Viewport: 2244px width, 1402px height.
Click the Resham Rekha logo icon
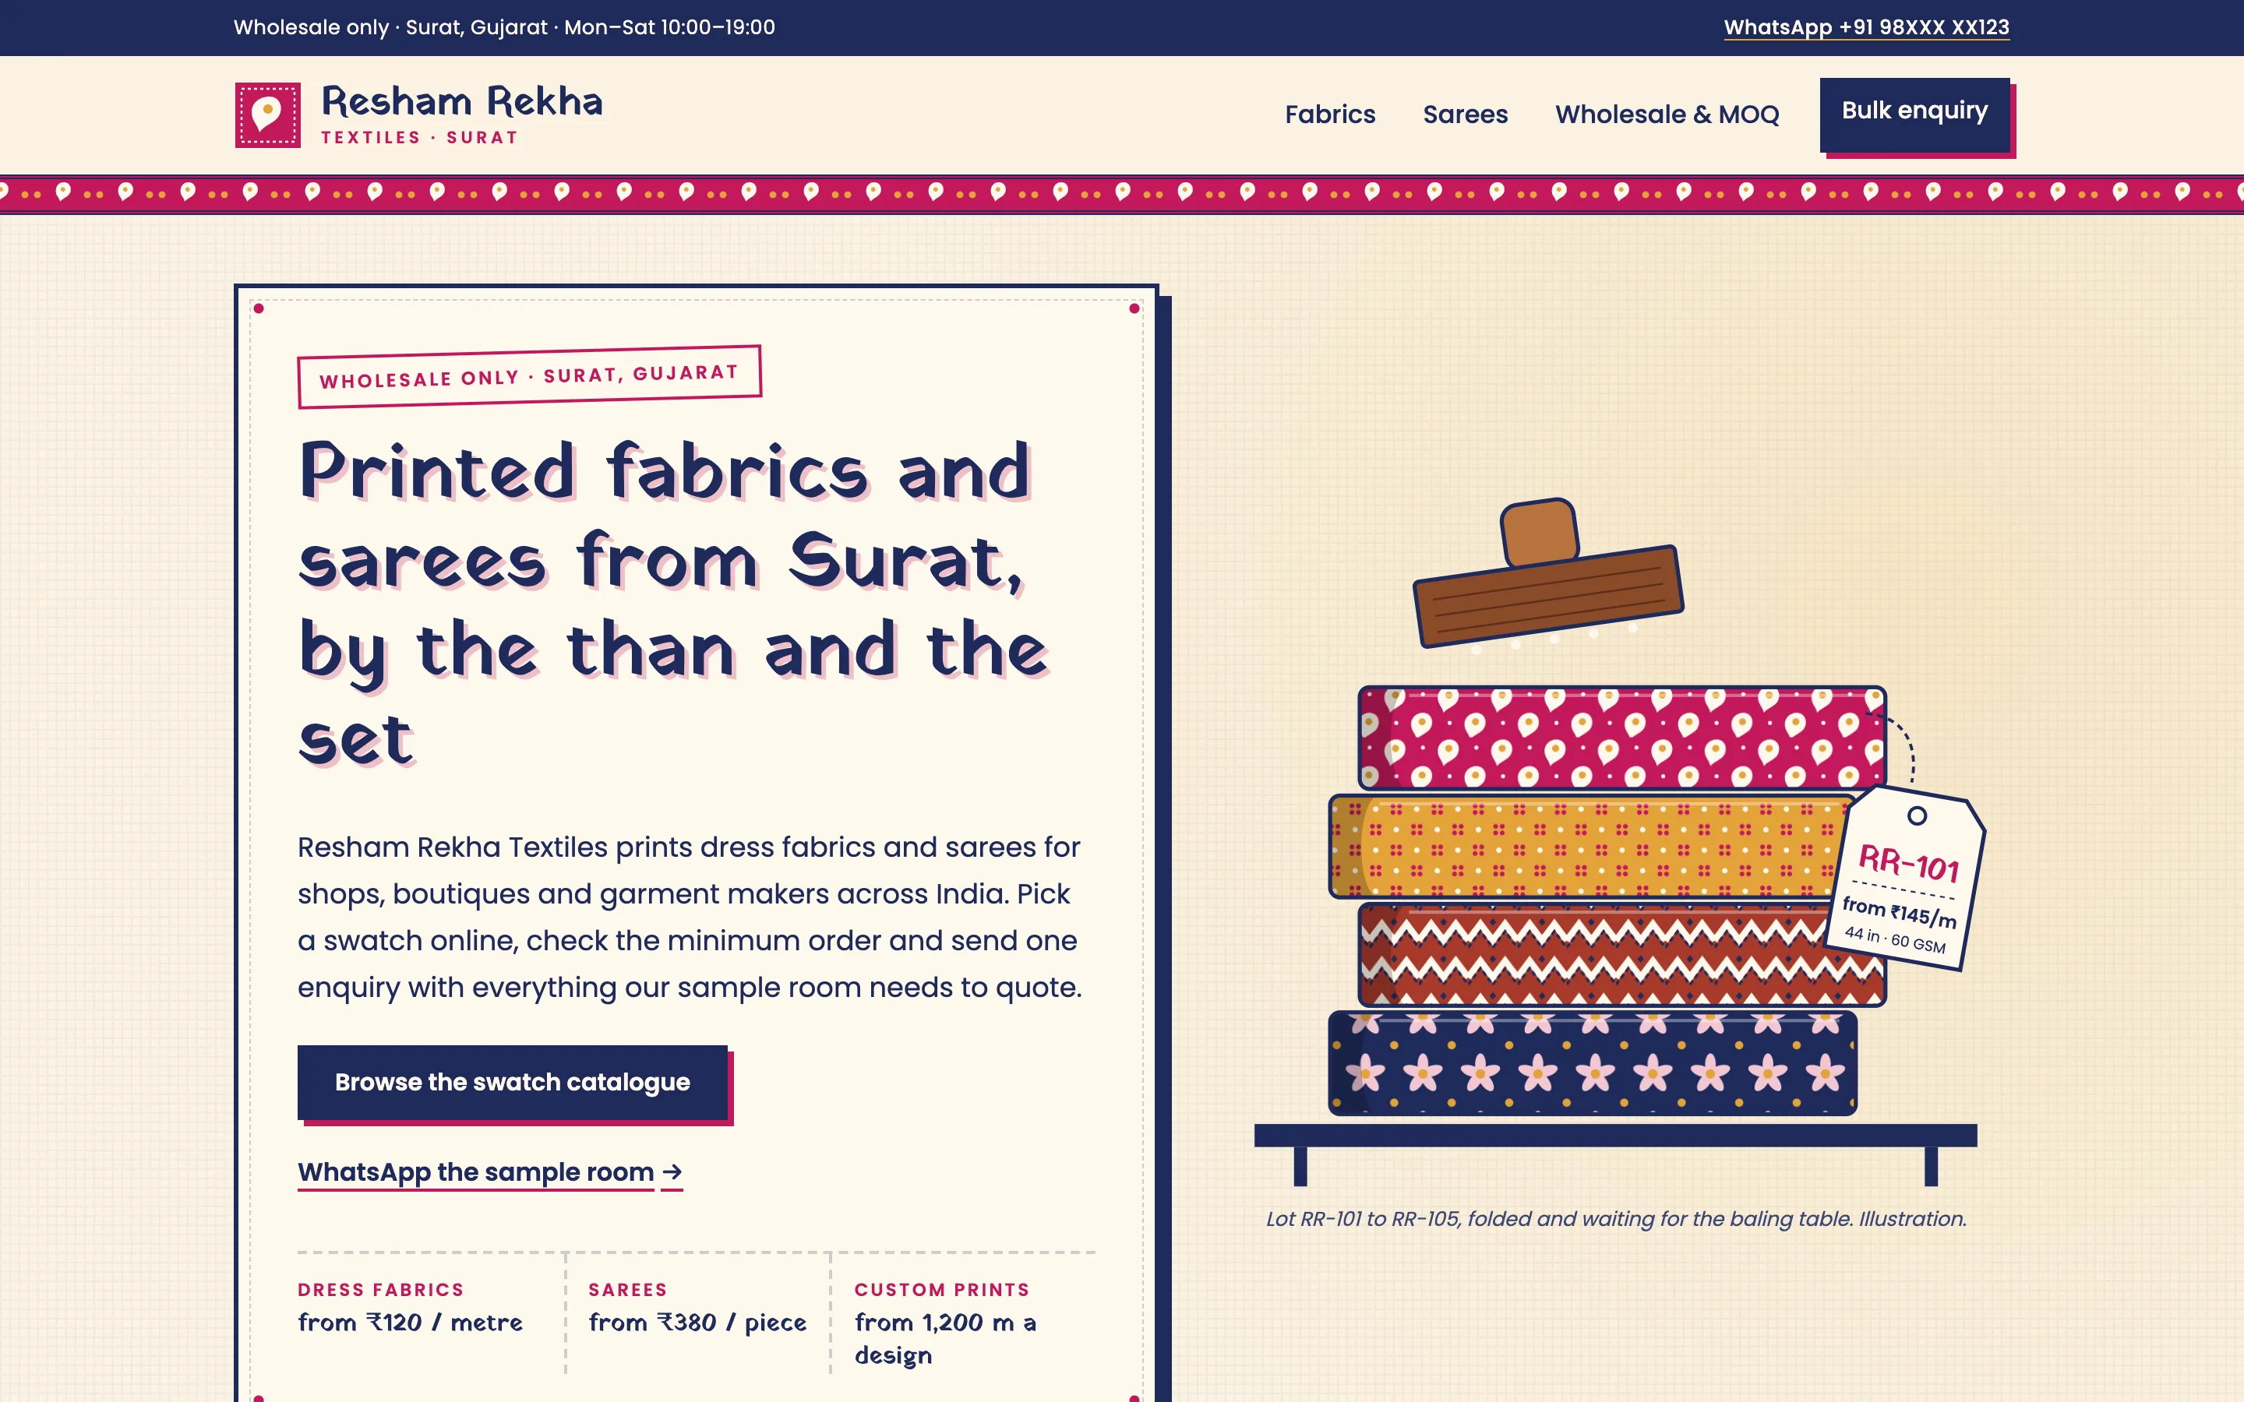pyautogui.click(x=267, y=115)
